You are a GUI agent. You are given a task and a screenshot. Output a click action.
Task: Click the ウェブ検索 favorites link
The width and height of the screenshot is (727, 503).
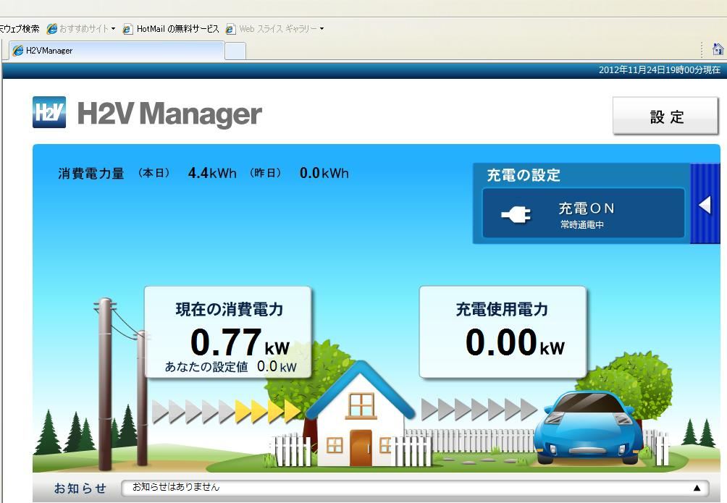(20, 29)
